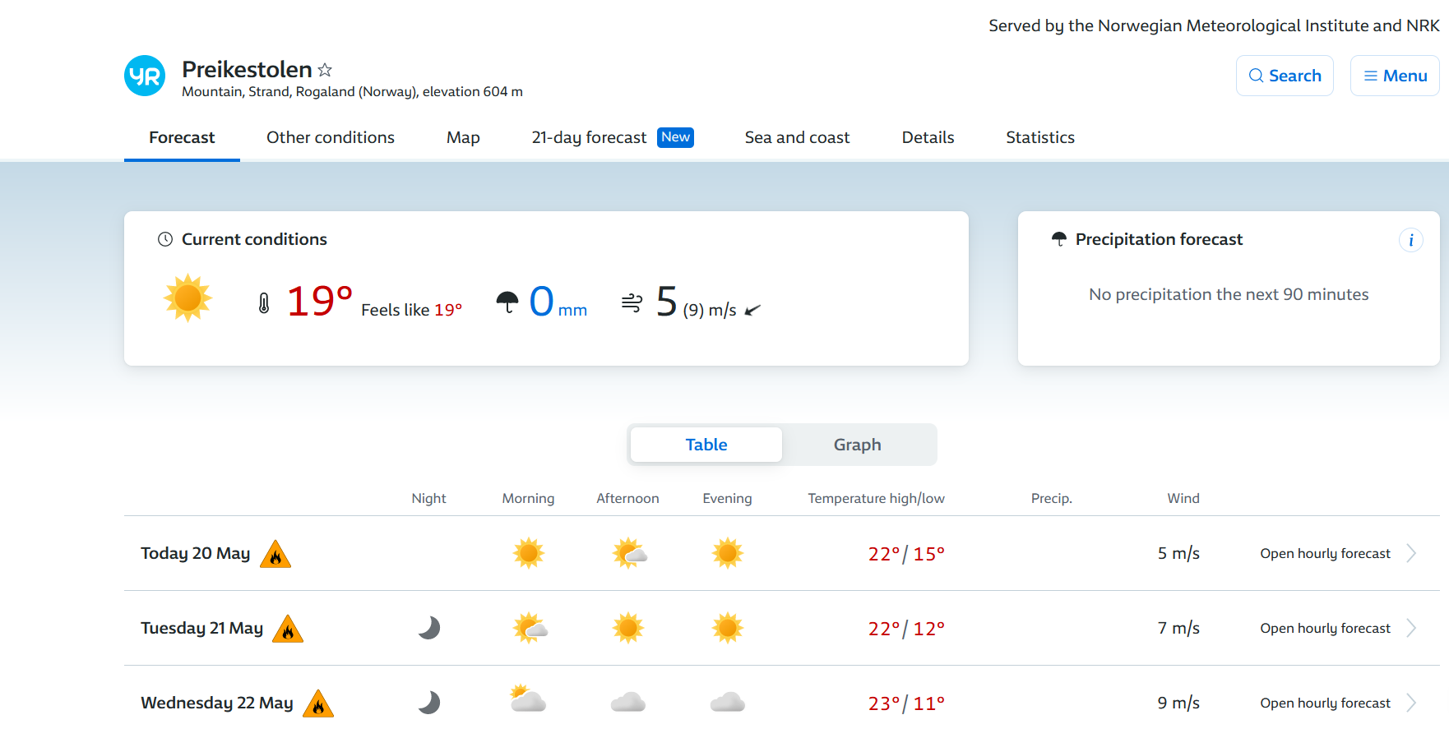Click Wednesday 22 May fire warning triangle

click(x=318, y=704)
